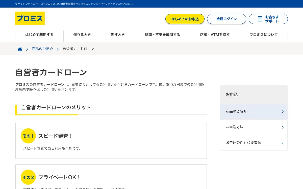303x189 pixels.
Task: Select お申込条件と必要書類 in sidebar
Action: coord(254,143)
